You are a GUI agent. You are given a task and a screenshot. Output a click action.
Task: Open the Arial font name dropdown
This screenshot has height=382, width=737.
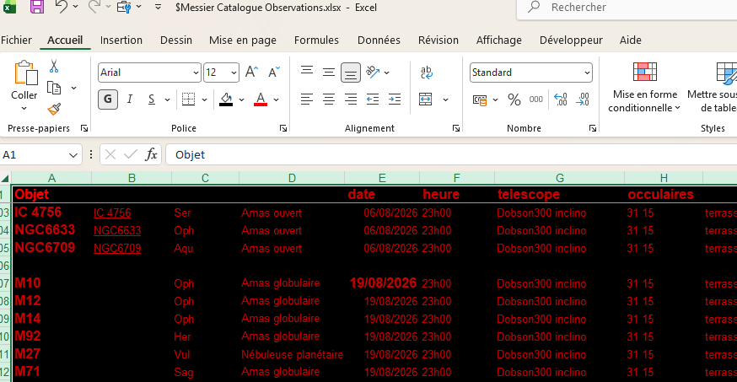point(196,73)
